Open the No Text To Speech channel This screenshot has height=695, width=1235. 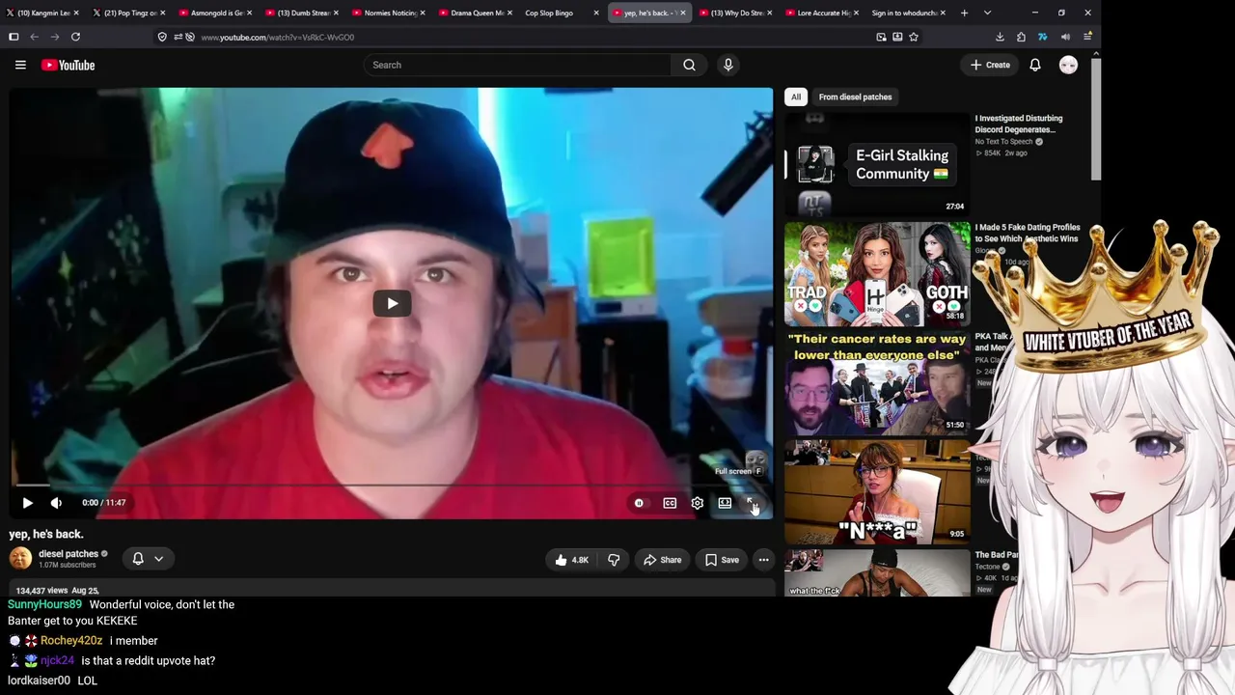[1003, 142]
